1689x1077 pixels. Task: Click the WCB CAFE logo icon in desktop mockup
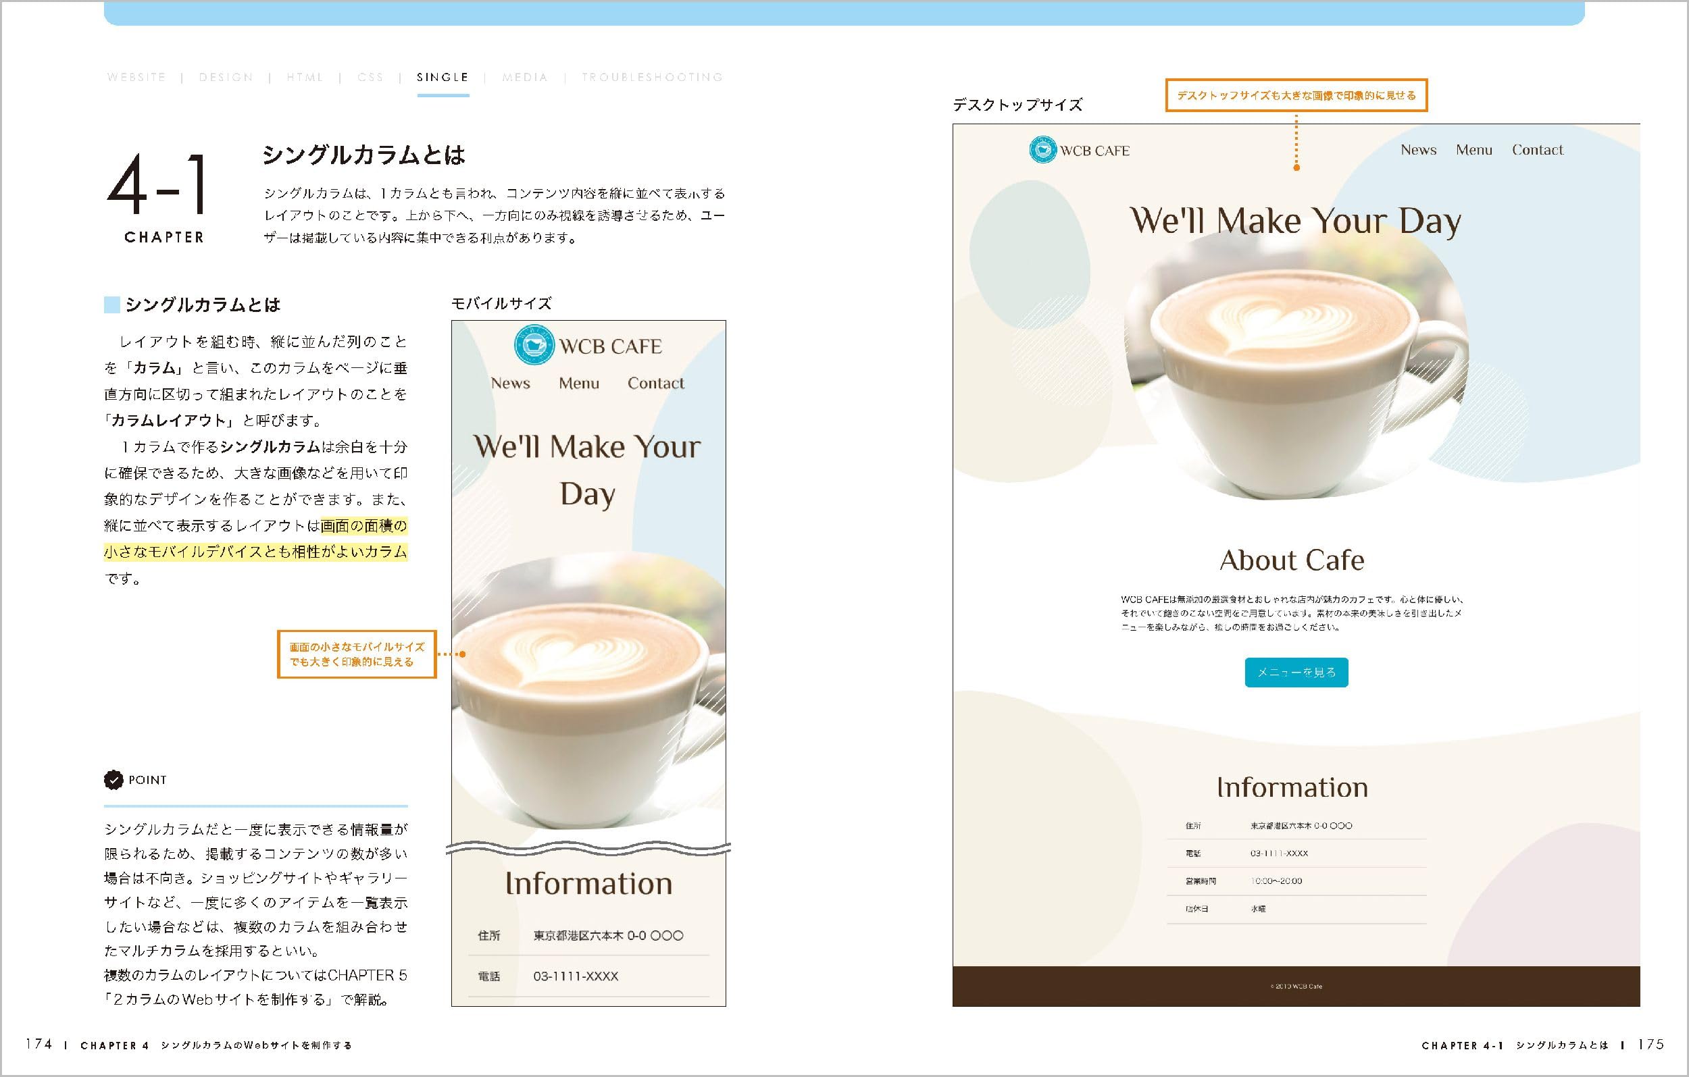click(1042, 150)
